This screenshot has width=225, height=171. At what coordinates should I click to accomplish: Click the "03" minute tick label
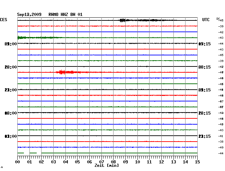[x=53, y=162]
